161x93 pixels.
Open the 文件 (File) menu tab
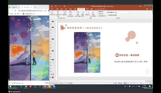(52, 9)
